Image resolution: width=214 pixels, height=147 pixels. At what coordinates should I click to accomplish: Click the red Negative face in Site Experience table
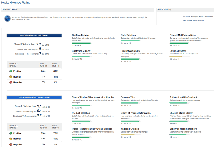(11, 144)
